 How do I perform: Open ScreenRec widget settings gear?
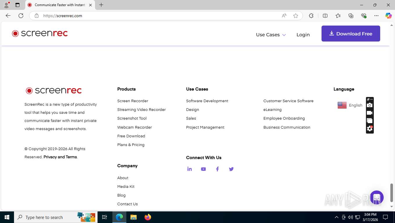[369, 129]
